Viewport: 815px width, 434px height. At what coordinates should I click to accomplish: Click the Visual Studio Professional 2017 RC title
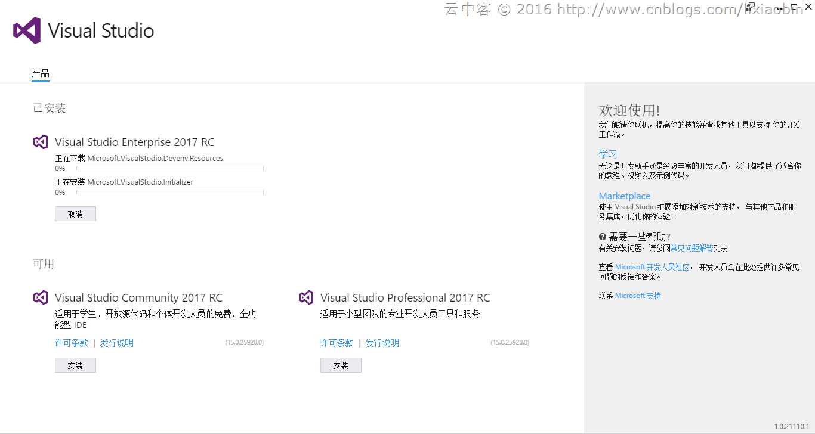coord(405,298)
